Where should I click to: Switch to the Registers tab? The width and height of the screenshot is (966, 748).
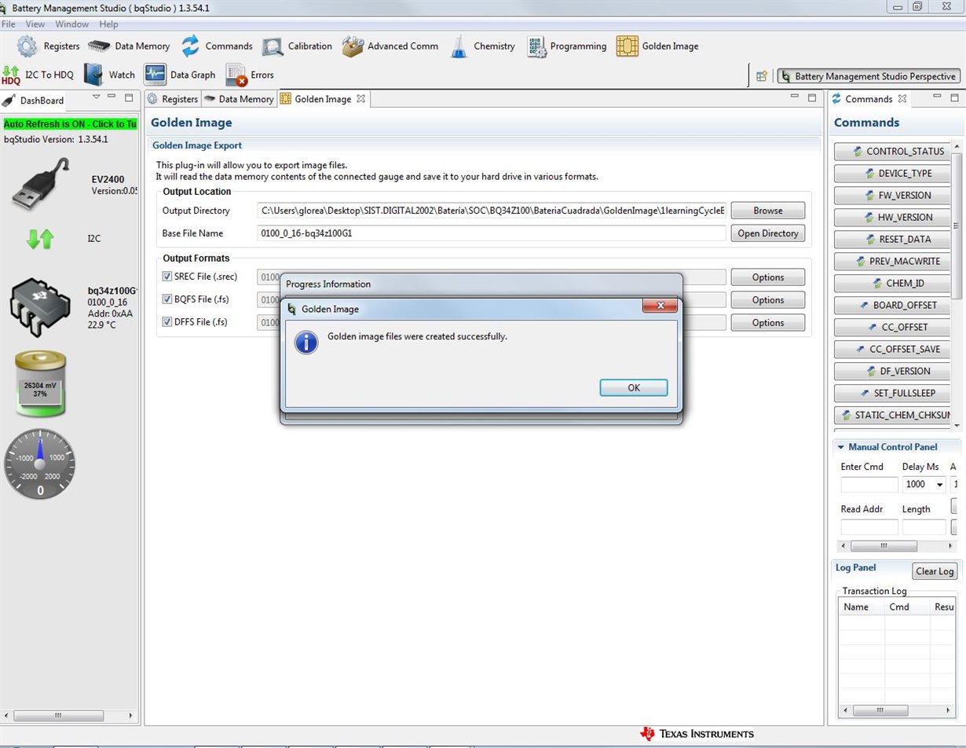172,99
